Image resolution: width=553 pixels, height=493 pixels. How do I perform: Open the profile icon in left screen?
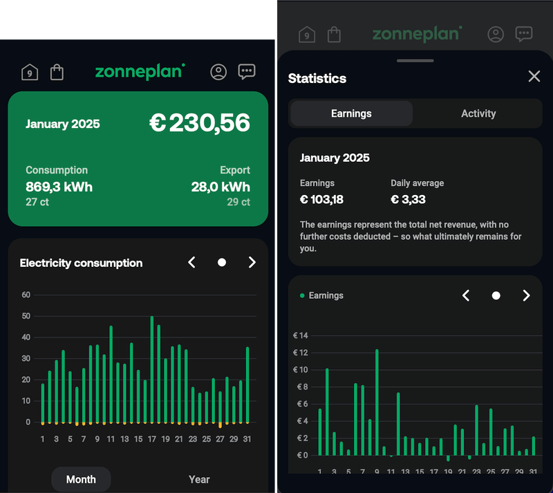(x=218, y=72)
